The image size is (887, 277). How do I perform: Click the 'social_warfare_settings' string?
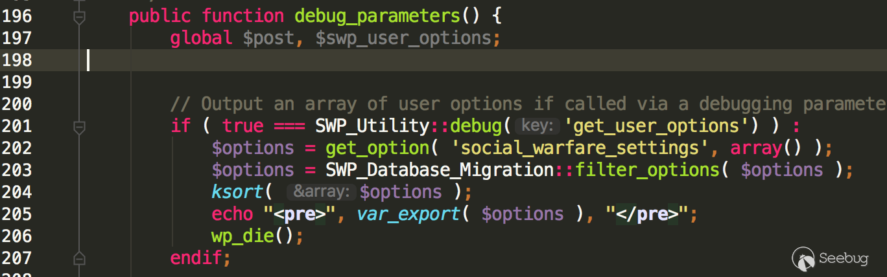click(576, 148)
